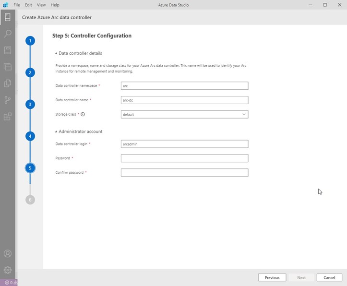This screenshot has height=286, width=347.
Task: Open the Help menu
Action: [x=55, y=5]
